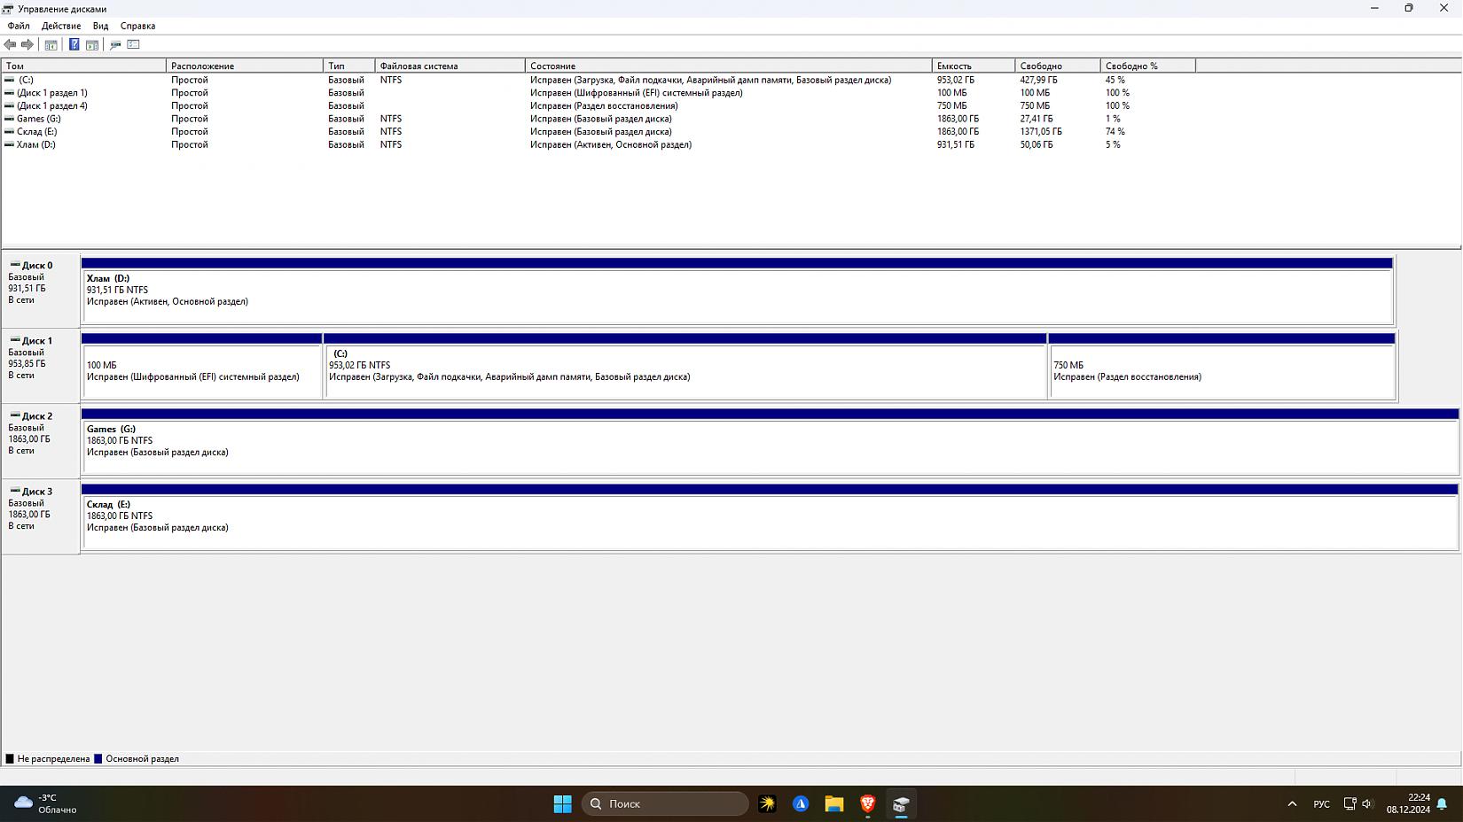Open the Вид menu
Image resolution: width=1463 pixels, height=822 pixels.
tap(101, 26)
